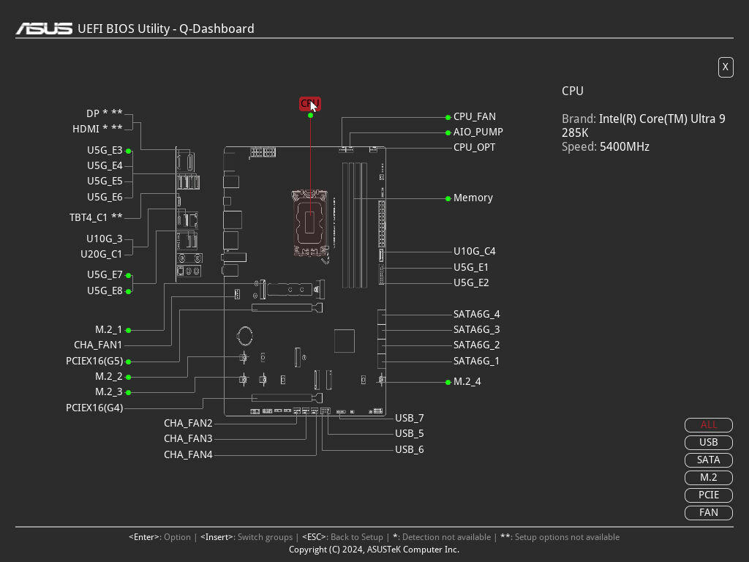Select the U5G_E1 header label
This screenshot has width=749, height=562.
[471, 267]
